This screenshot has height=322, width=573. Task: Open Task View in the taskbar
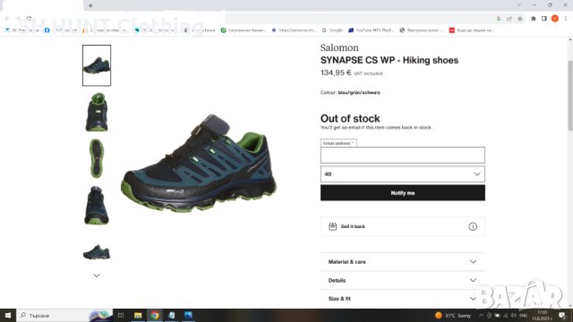(x=121, y=315)
